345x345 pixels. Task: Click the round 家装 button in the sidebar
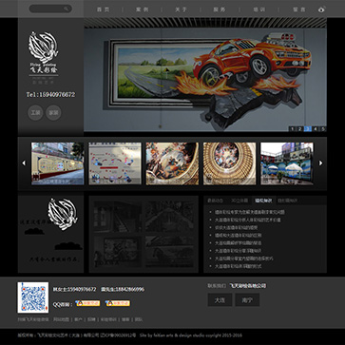[x=53, y=112]
